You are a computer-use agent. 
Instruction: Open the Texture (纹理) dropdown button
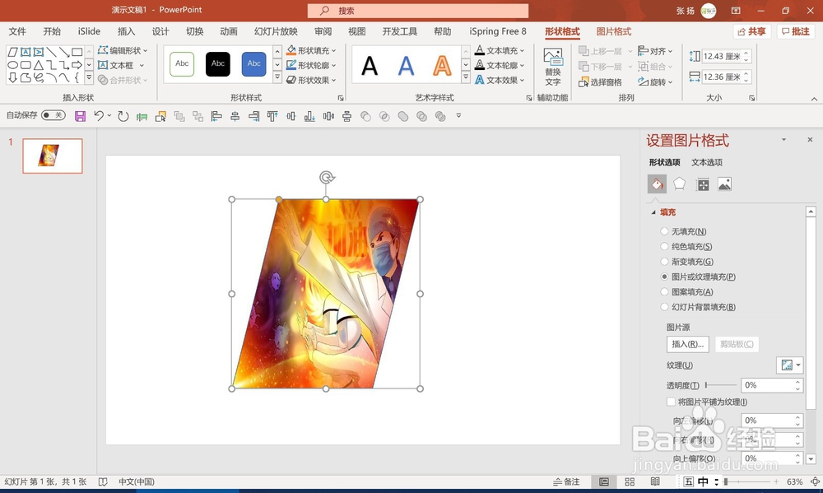pyautogui.click(x=789, y=365)
